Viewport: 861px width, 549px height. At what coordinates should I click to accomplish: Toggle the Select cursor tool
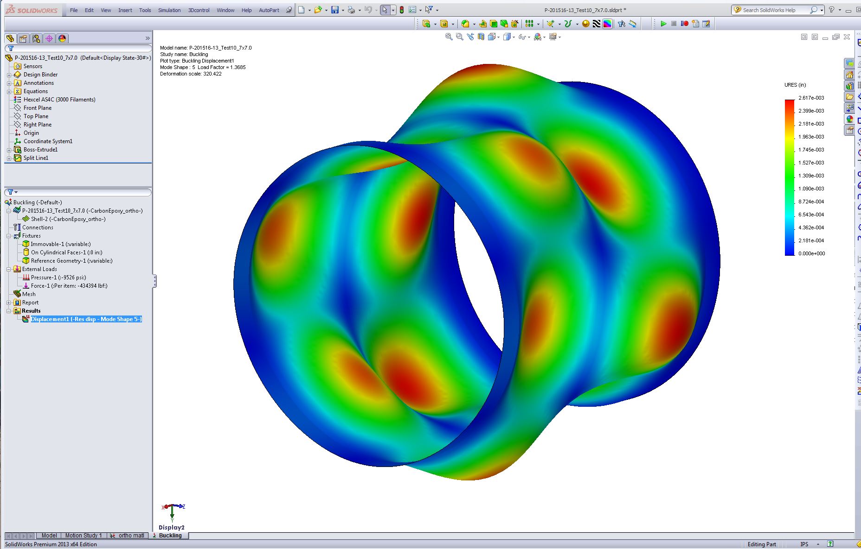(385, 10)
